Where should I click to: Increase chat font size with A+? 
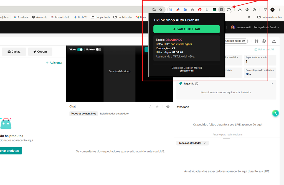[x=151, y=107]
